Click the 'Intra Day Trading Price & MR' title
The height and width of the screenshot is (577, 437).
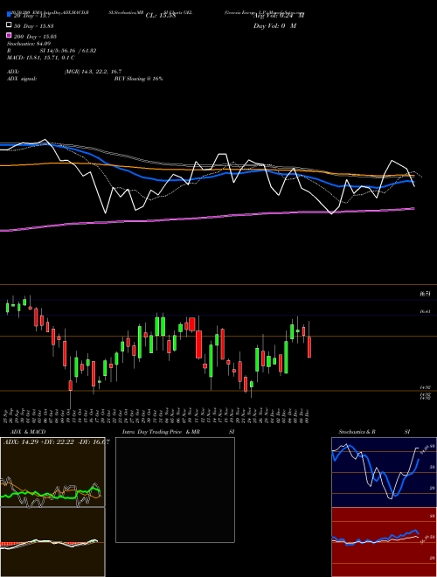click(x=161, y=432)
